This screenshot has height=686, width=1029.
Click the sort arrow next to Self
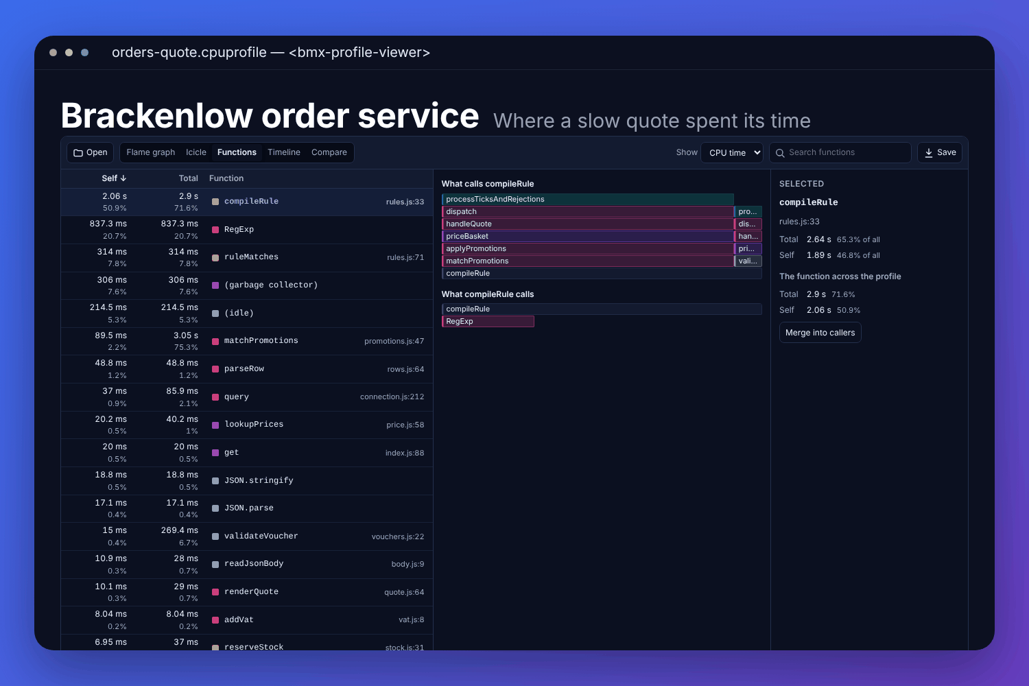[123, 178]
